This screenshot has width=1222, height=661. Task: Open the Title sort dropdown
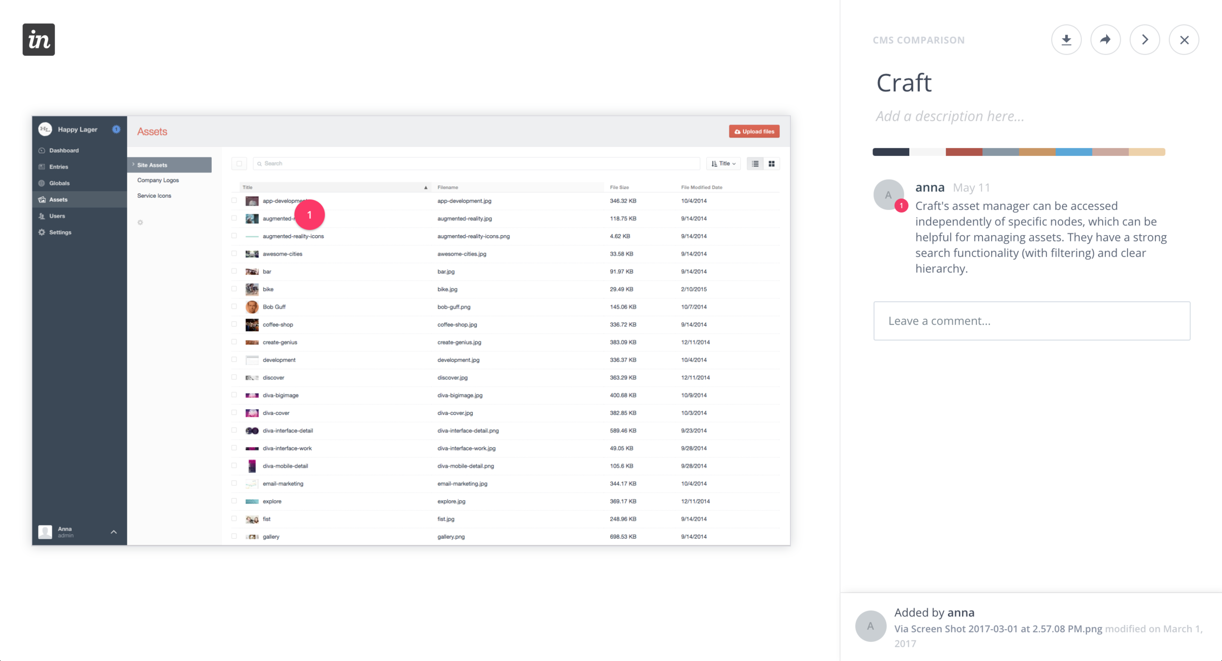[x=723, y=164]
